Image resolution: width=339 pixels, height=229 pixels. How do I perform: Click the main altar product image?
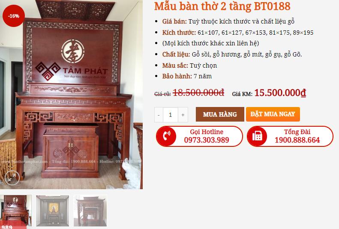[71, 95]
